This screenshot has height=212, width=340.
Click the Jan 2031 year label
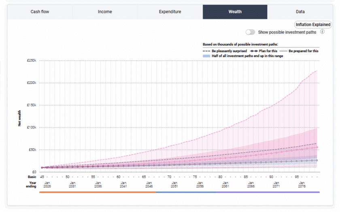pos(72,184)
